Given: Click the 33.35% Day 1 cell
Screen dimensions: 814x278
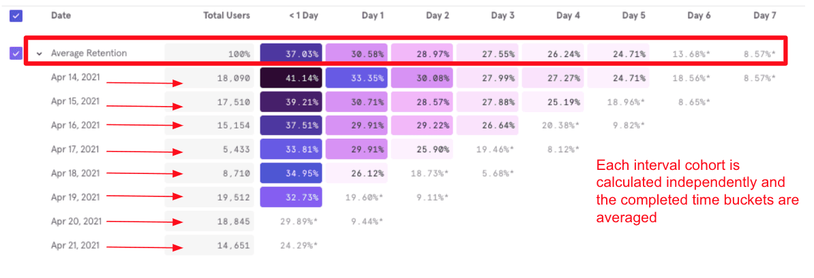Looking at the screenshot, I should point(357,78).
